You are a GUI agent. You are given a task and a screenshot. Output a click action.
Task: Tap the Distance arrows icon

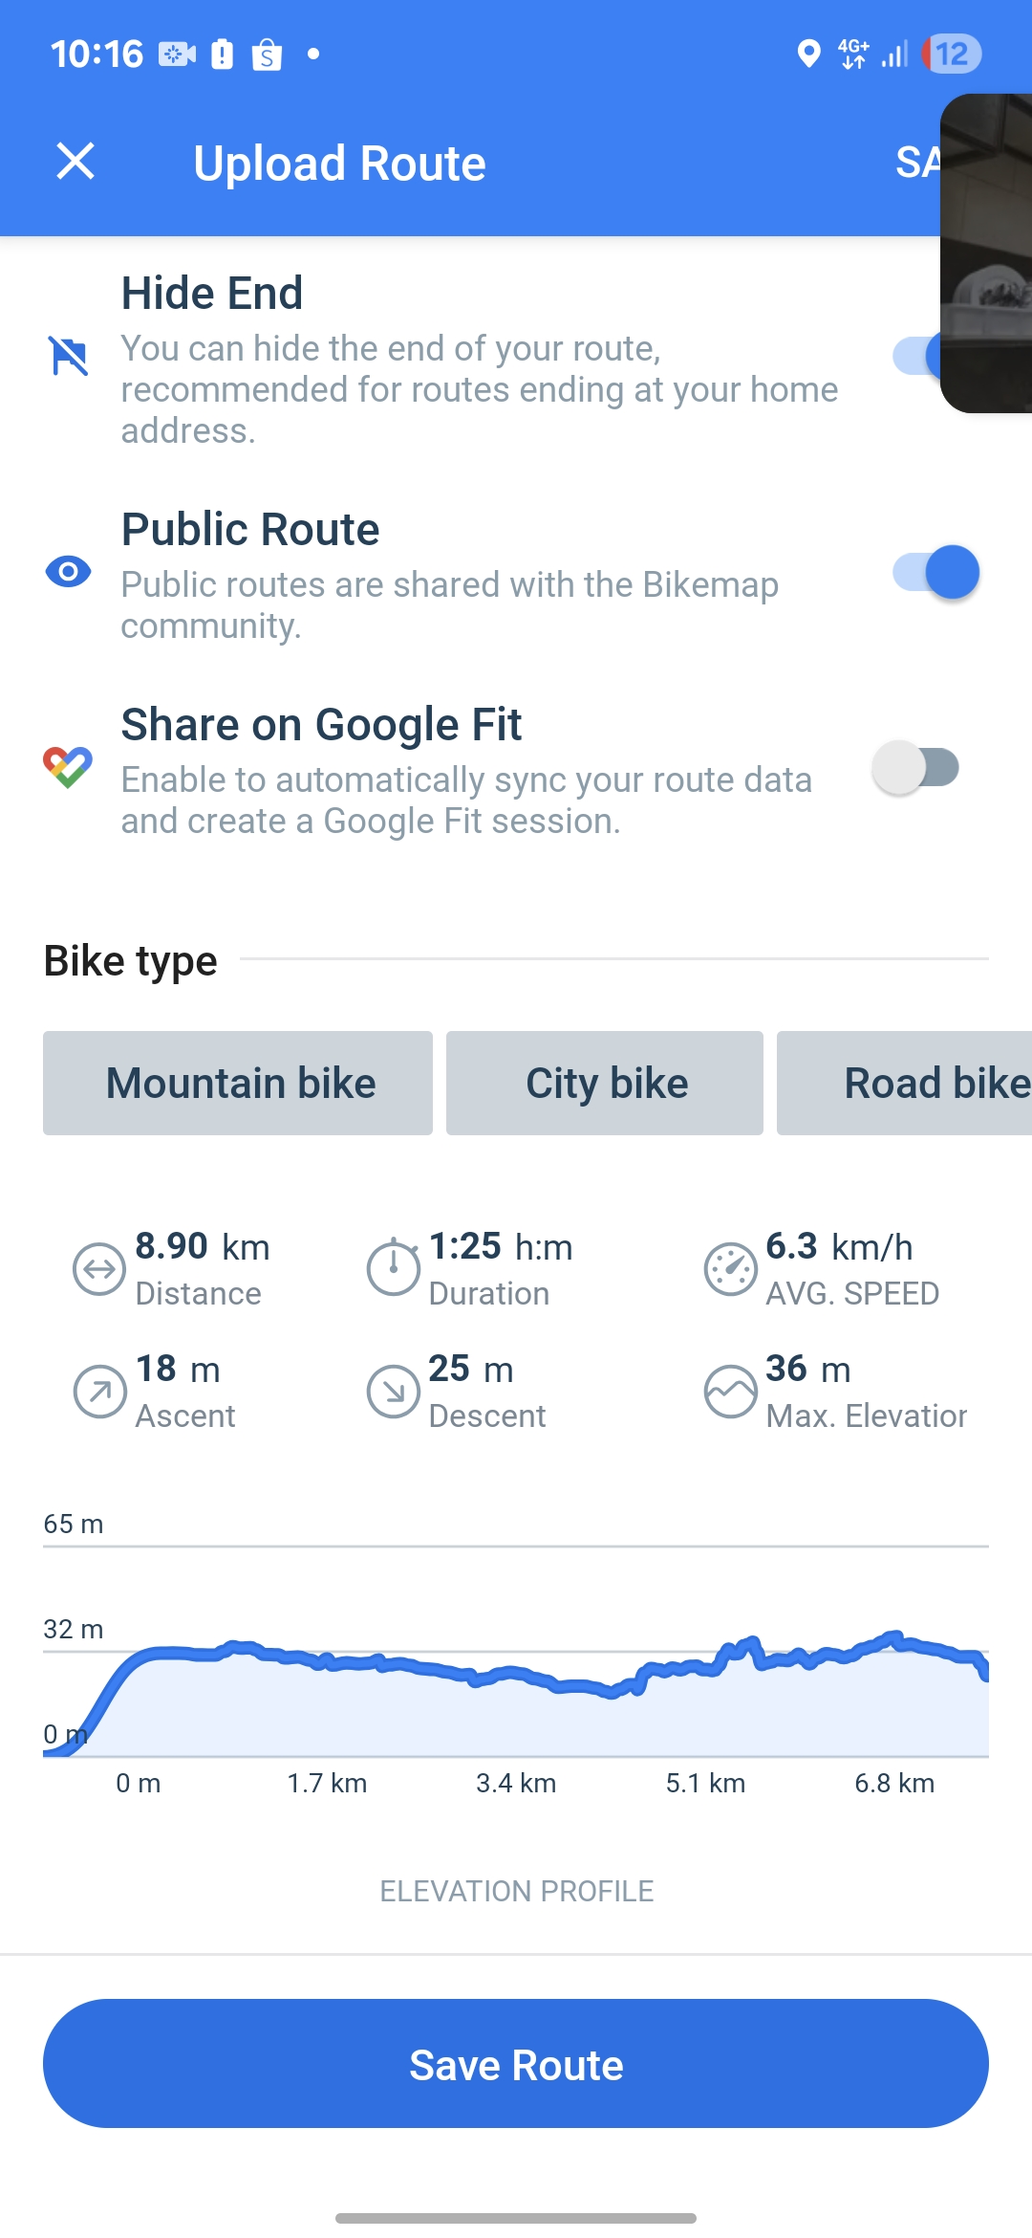coord(99,1269)
